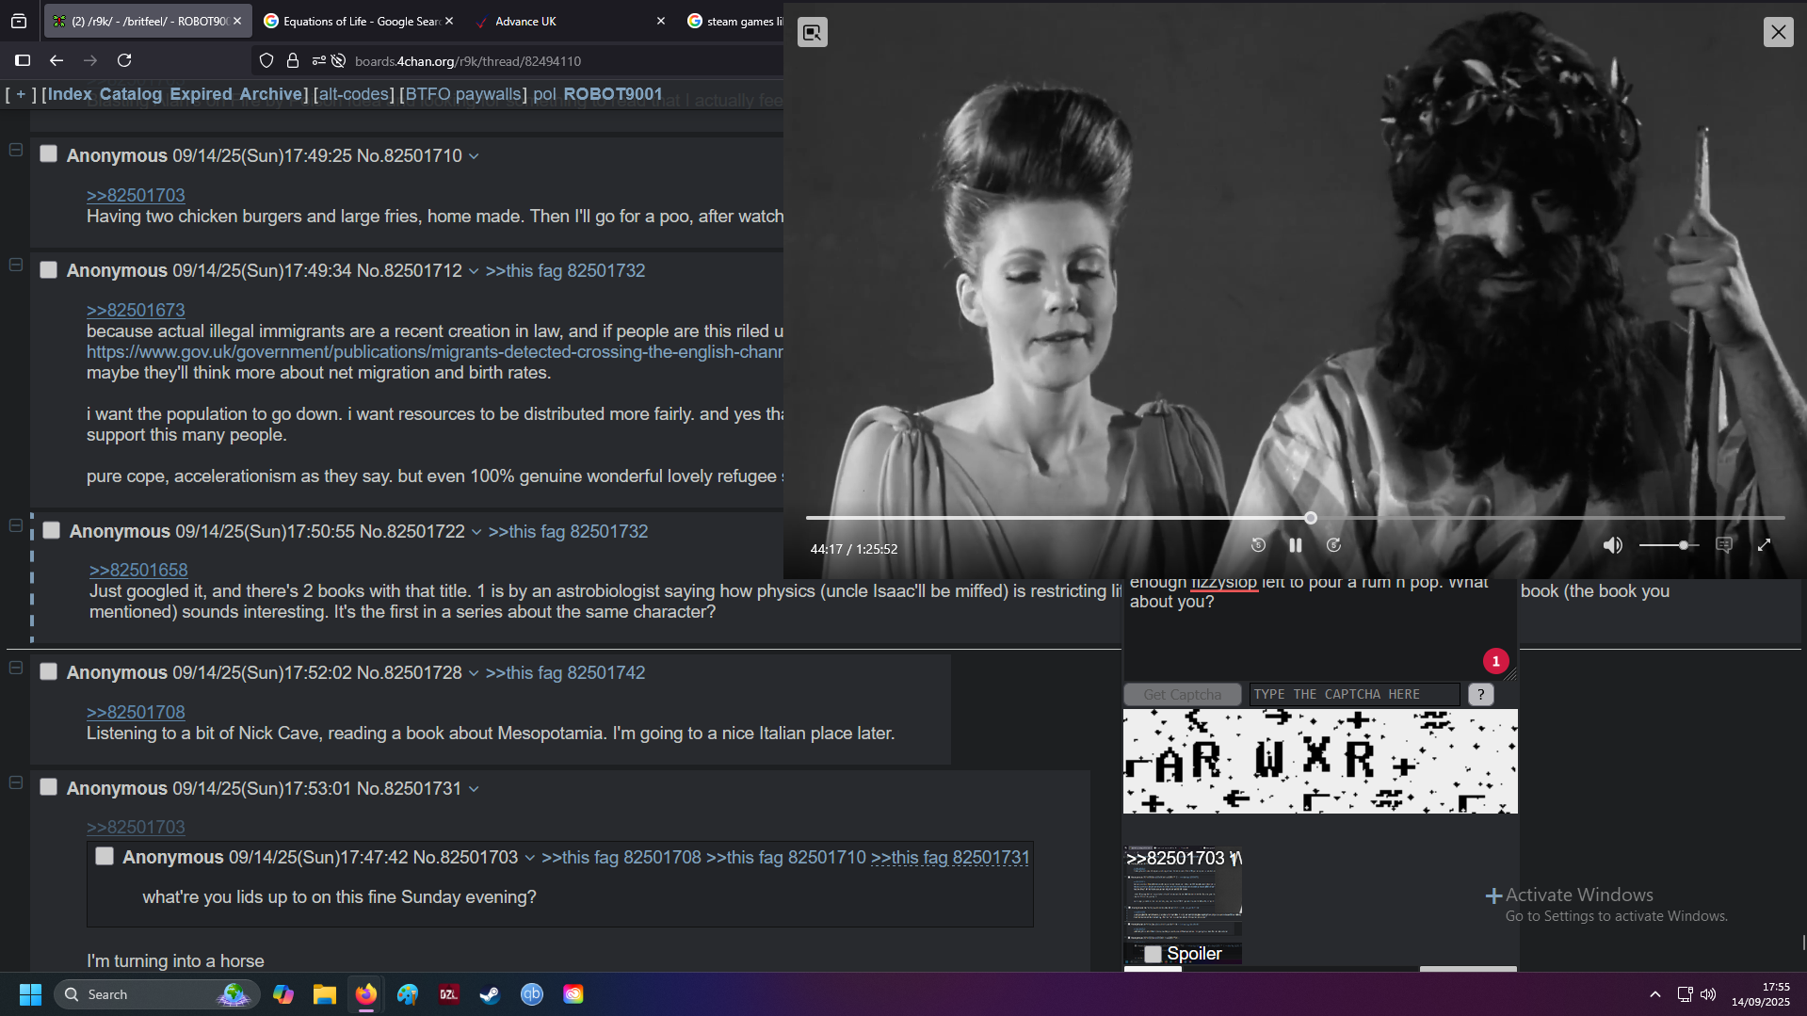The height and width of the screenshot is (1016, 1807).
Task: Select the /r9k/ britfeel tab
Action: tap(148, 21)
